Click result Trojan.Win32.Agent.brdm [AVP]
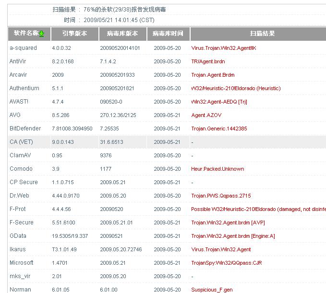Screen dimensions: 326x293 pos(228,223)
